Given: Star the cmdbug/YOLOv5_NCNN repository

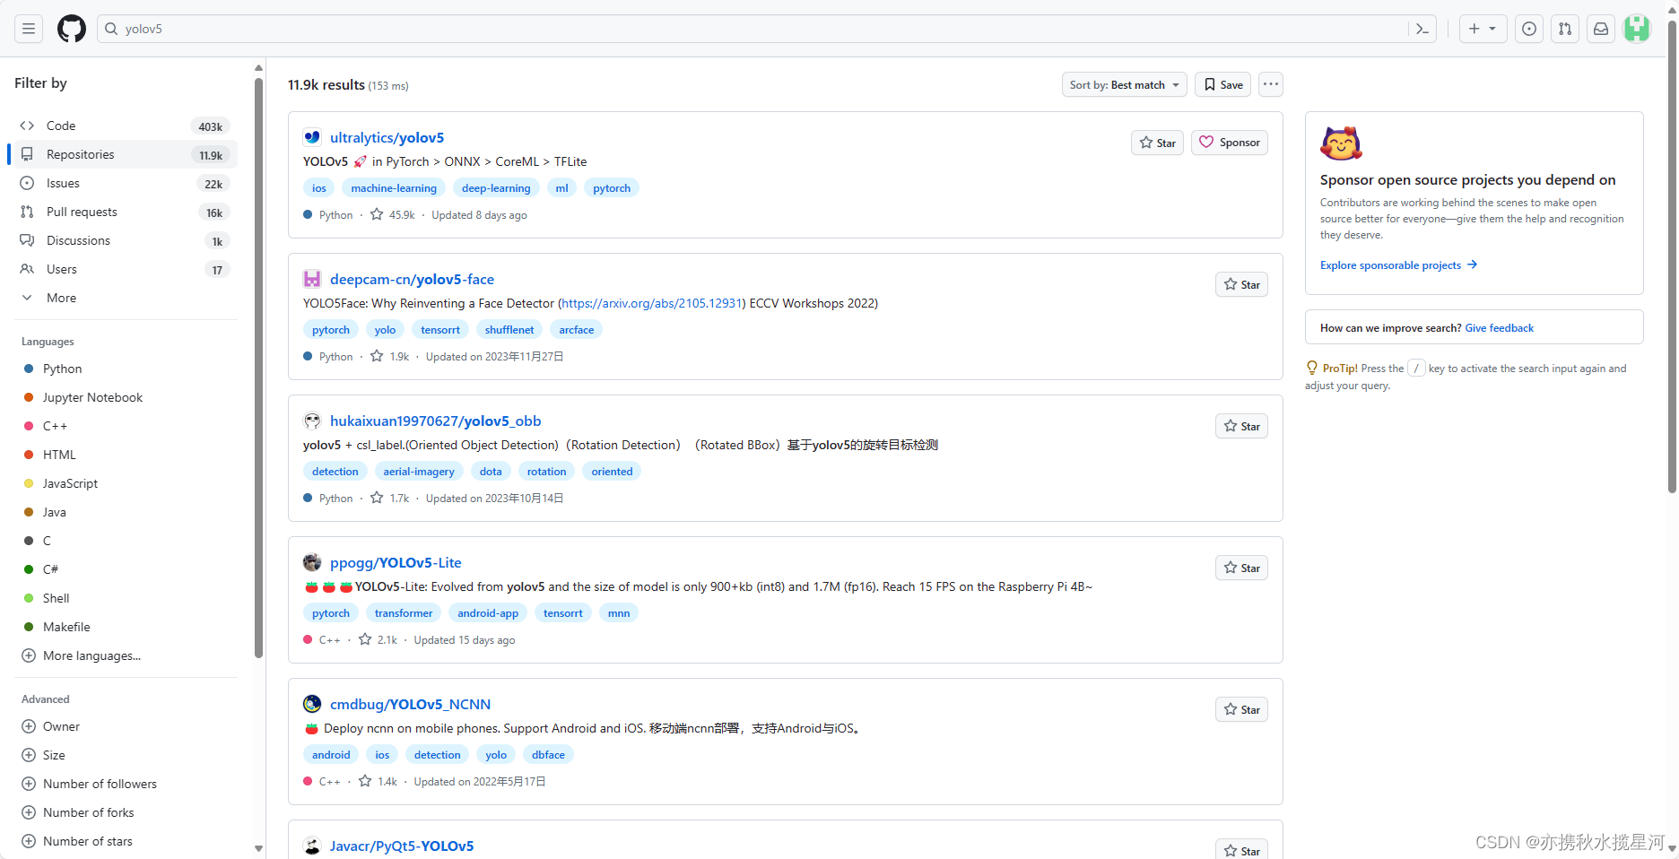Looking at the screenshot, I should (1241, 709).
